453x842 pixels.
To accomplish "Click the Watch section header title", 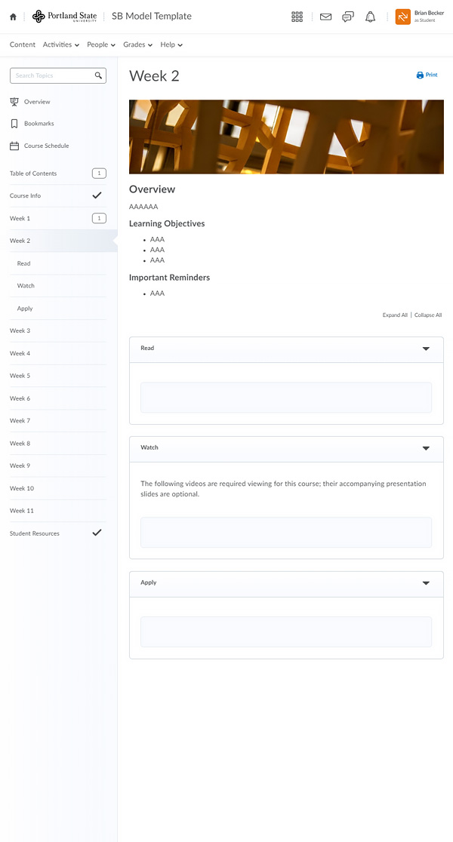I will (x=149, y=447).
